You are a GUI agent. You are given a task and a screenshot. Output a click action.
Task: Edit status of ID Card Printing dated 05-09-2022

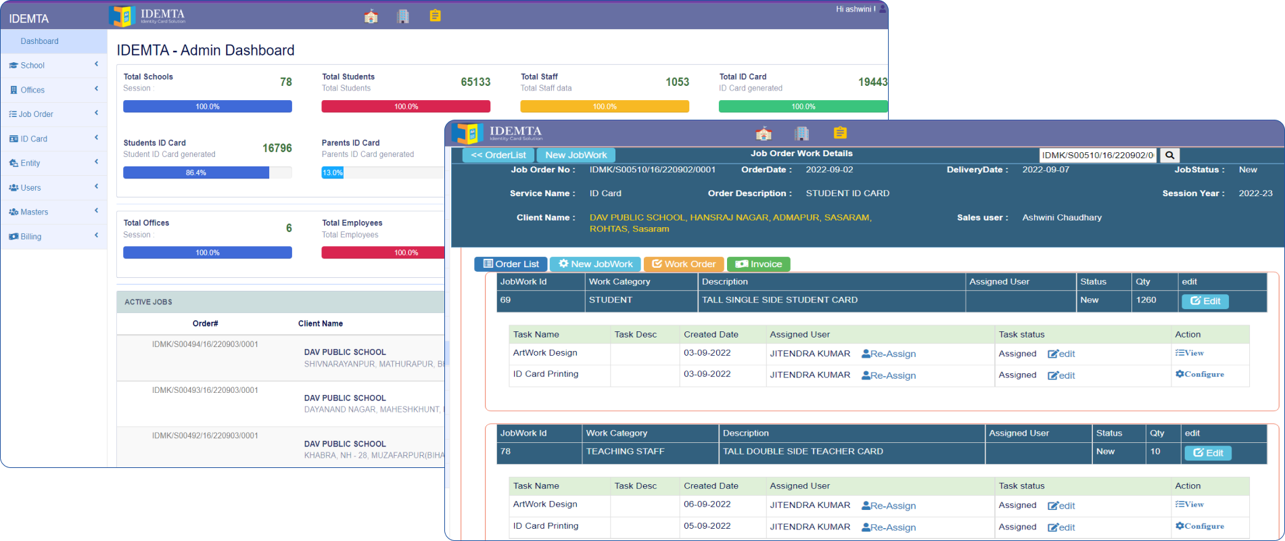click(x=1061, y=527)
